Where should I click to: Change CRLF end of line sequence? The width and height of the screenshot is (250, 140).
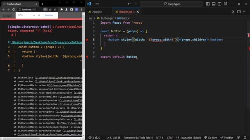[170, 138]
